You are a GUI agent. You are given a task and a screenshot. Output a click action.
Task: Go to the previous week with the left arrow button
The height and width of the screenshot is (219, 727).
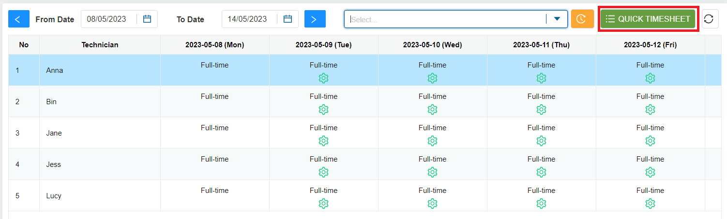(x=19, y=19)
